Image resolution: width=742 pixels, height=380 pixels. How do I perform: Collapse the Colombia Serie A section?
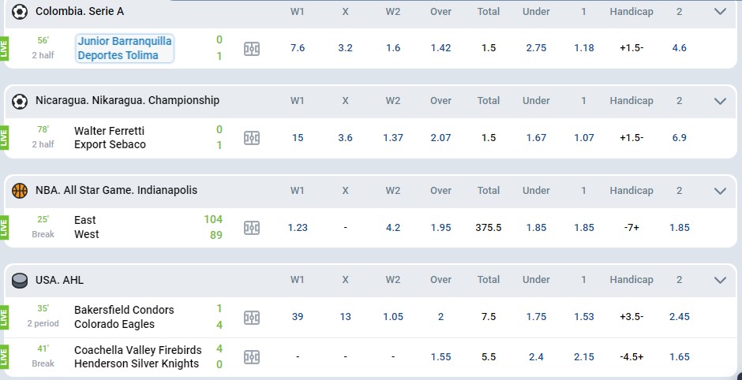click(x=720, y=11)
